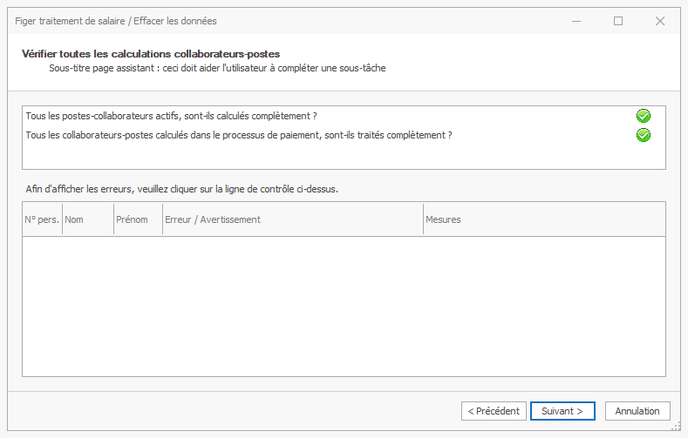Click the Prénom column header

[137, 219]
